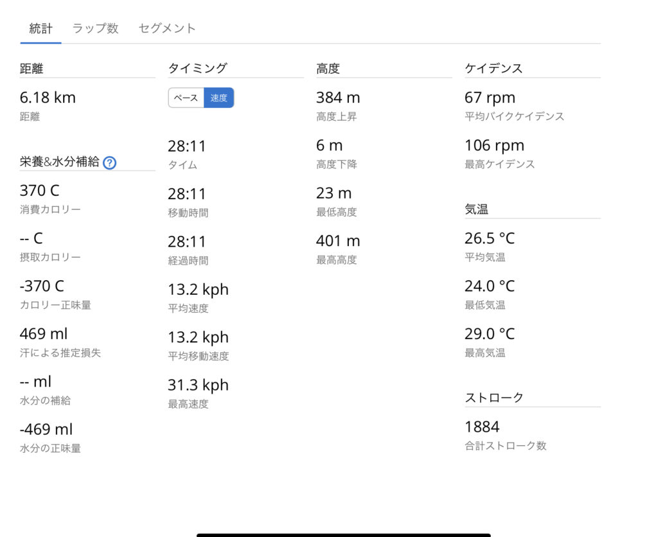The height and width of the screenshot is (537, 658).
Task: Switch to the ラップ数 tab
Action: click(95, 28)
